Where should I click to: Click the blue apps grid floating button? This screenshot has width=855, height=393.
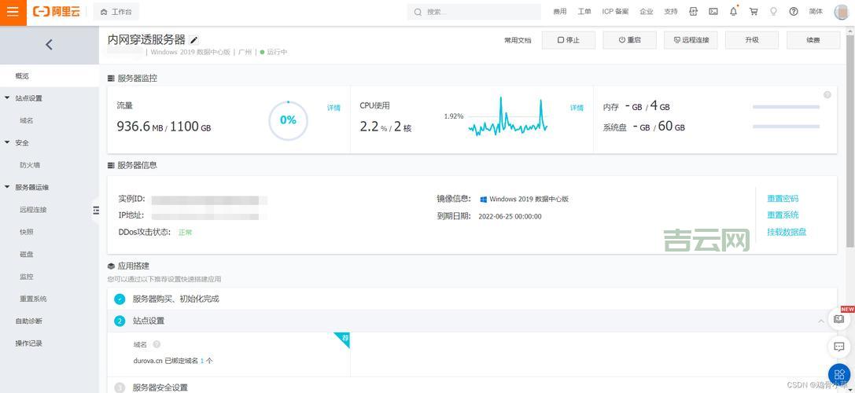tap(838, 375)
